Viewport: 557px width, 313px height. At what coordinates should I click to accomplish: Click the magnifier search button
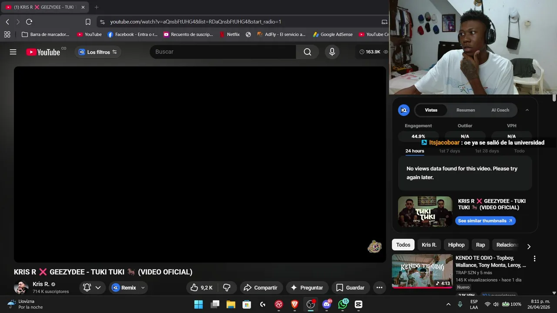pos(308,52)
